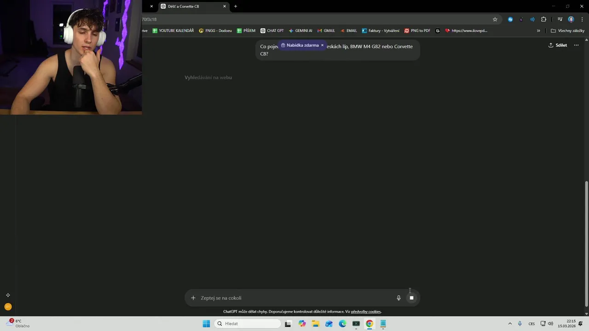The width and height of the screenshot is (589, 331).
Task: Click the Zeptej se na cokoli input
Action: [294, 298]
